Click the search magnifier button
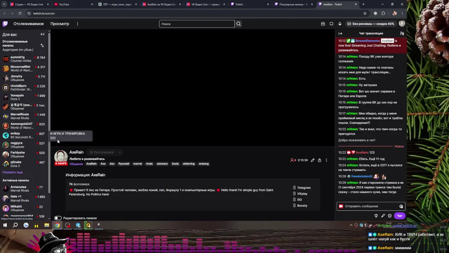Image resolution: width=449 pixels, height=253 pixels. point(239,24)
